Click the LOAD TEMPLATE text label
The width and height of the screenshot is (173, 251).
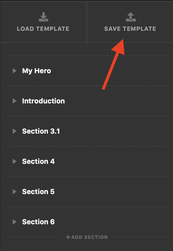43,29
